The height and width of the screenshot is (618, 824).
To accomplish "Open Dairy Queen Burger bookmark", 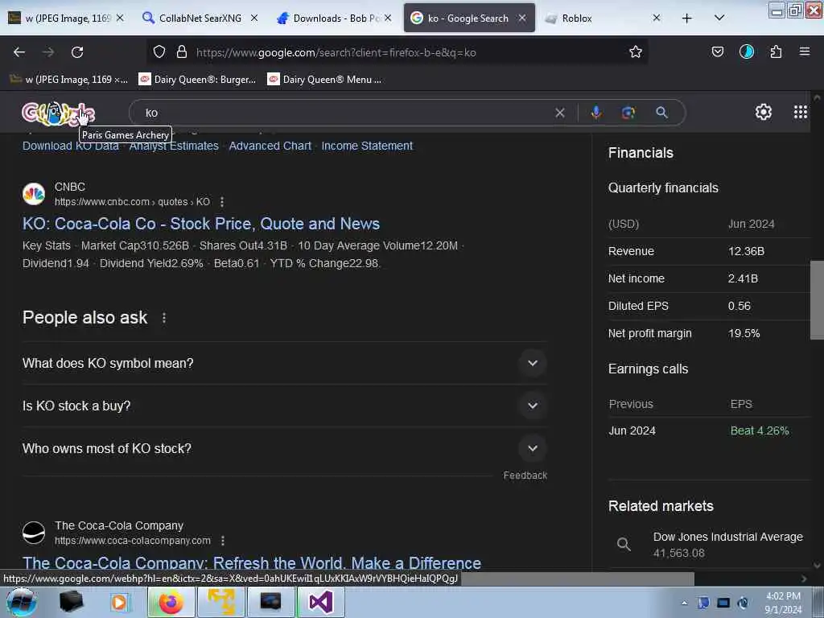I will pos(197,80).
